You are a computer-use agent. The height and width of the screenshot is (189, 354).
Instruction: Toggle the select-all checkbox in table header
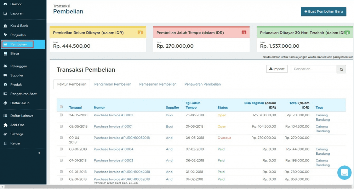click(x=61, y=107)
